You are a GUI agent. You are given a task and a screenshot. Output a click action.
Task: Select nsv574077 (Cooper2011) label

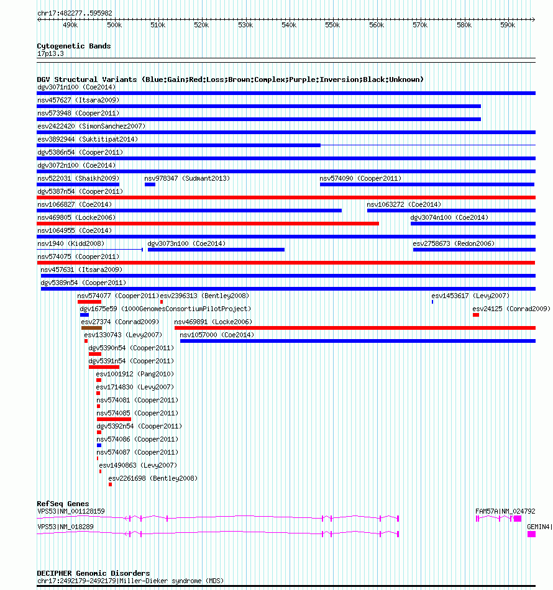click(x=118, y=296)
